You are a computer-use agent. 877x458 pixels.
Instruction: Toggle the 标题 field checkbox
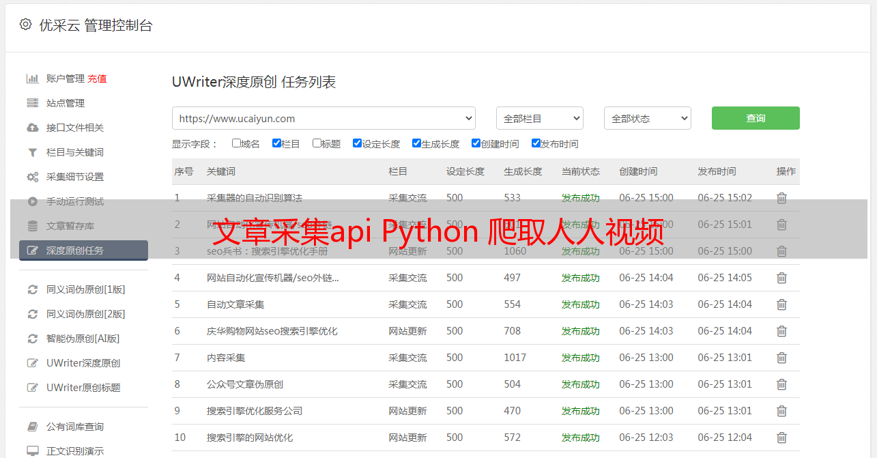317,143
